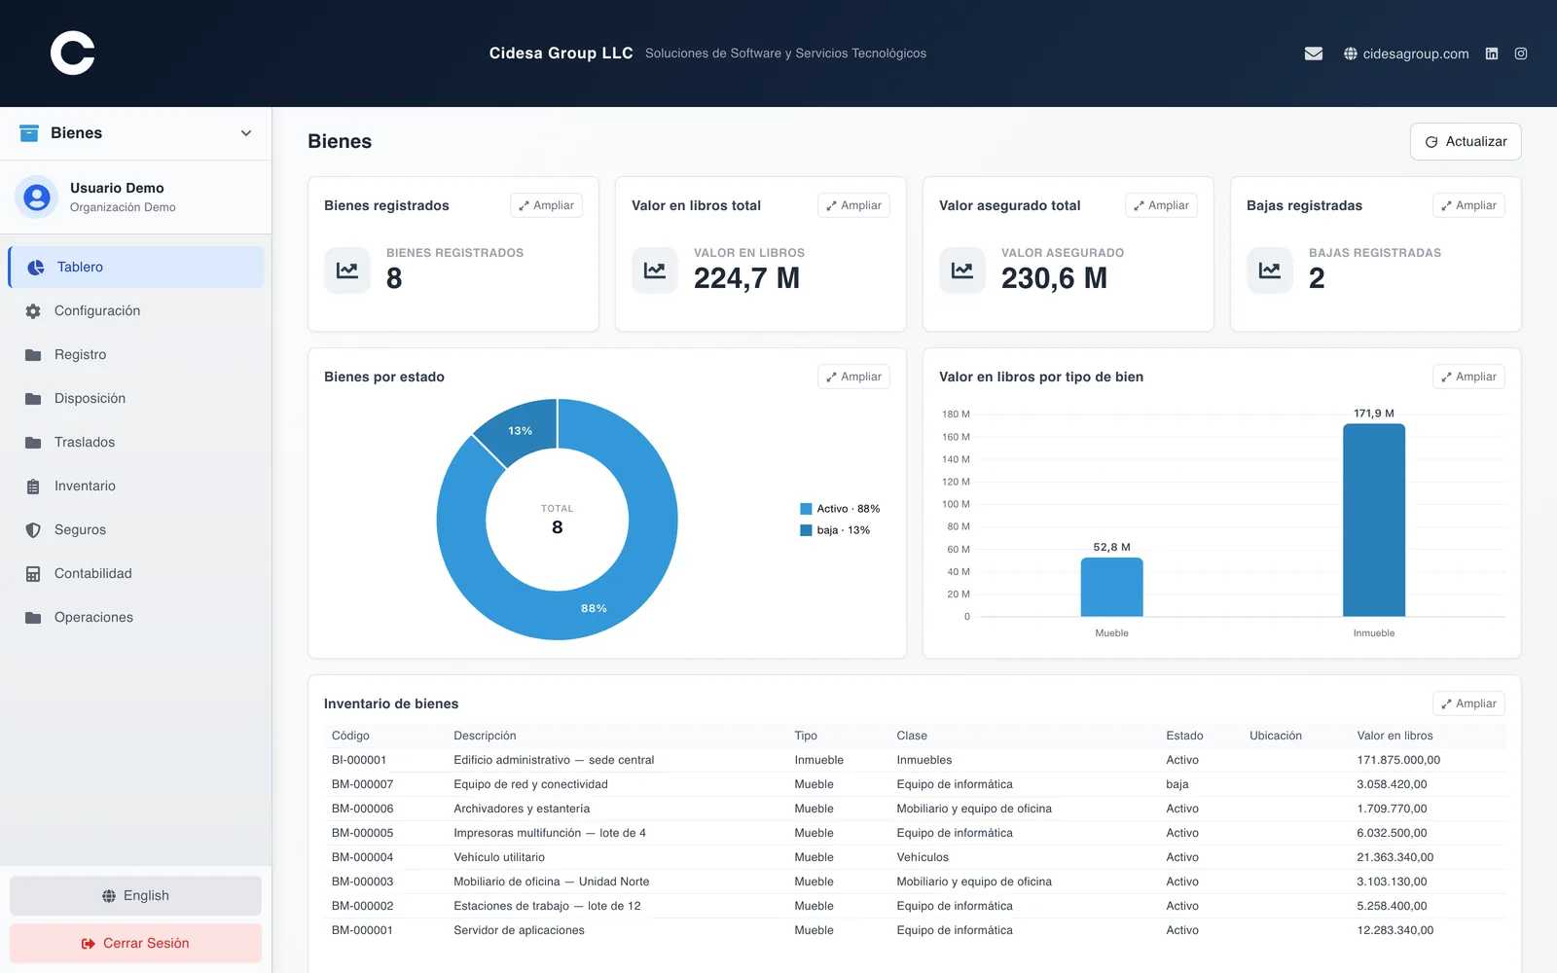Open the Operaciones menu item
The image size is (1557, 973).
tap(136, 618)
